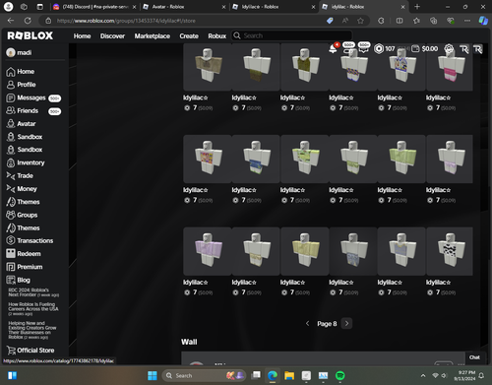Open Transactions in the left sidebar
Image resolution: width=492 pixels, height=385 pixels.
(x=30, y=240)
